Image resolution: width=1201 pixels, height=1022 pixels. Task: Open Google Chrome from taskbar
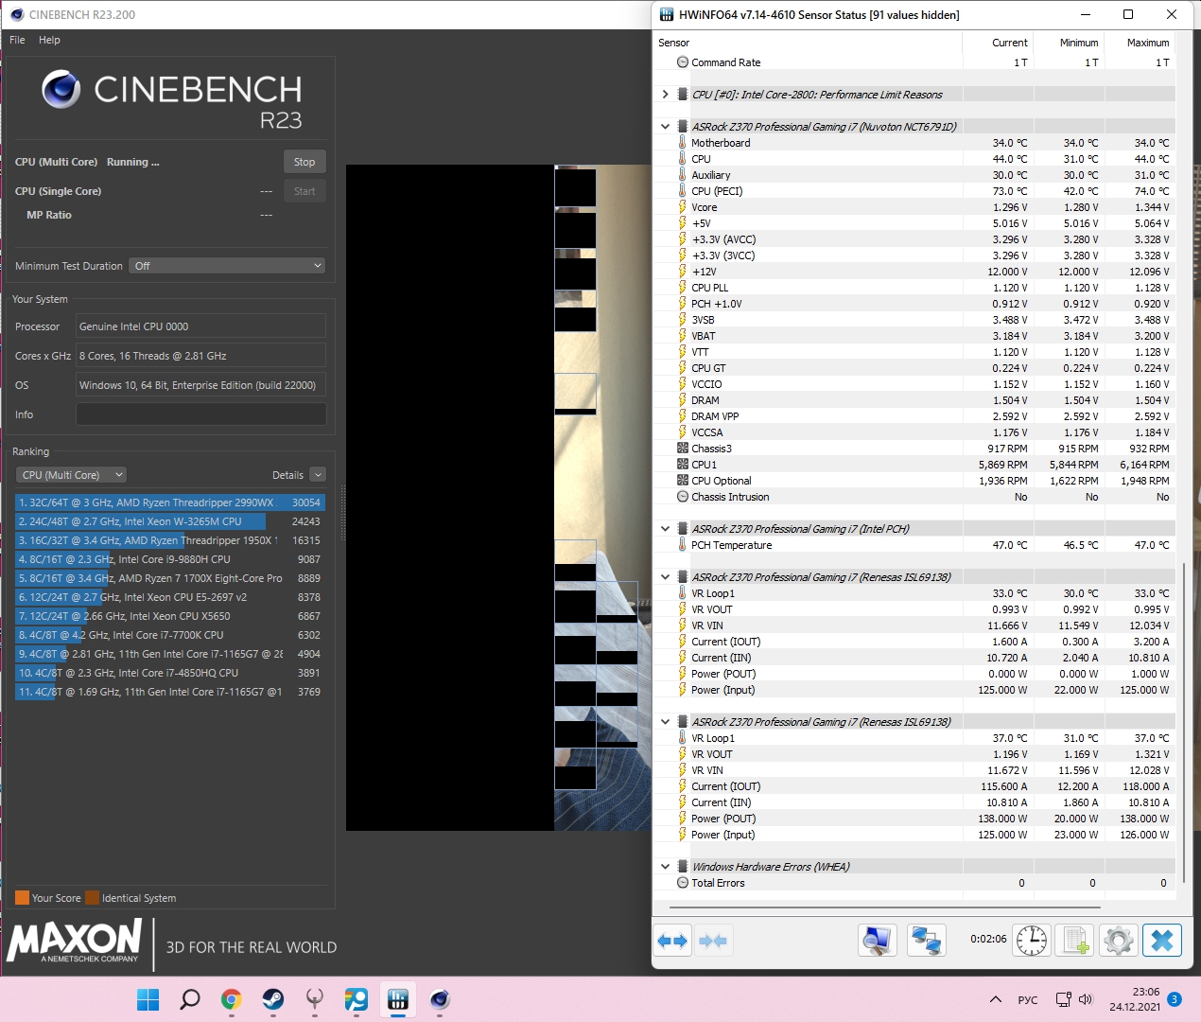[232, 999]
